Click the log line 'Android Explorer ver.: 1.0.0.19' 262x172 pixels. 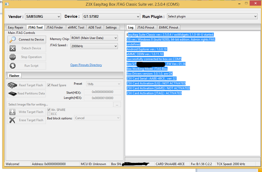pyautogui.click(x=147, y=49)
